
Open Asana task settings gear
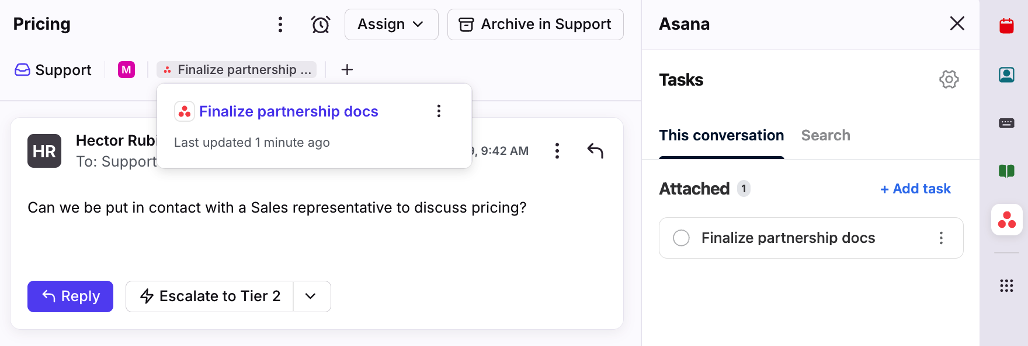[x=949, y=79]
